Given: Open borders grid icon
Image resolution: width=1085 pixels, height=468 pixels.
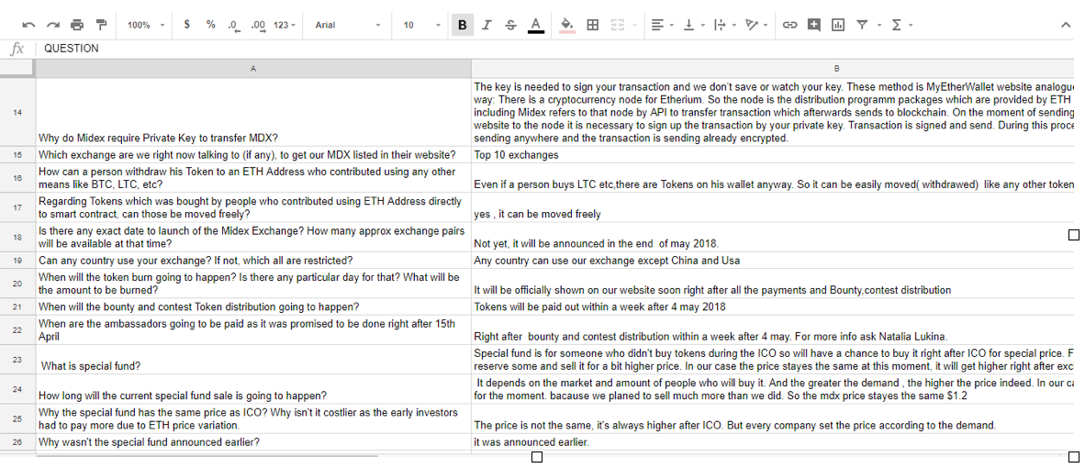Looking at the screenshot, I should click(592, 25).
